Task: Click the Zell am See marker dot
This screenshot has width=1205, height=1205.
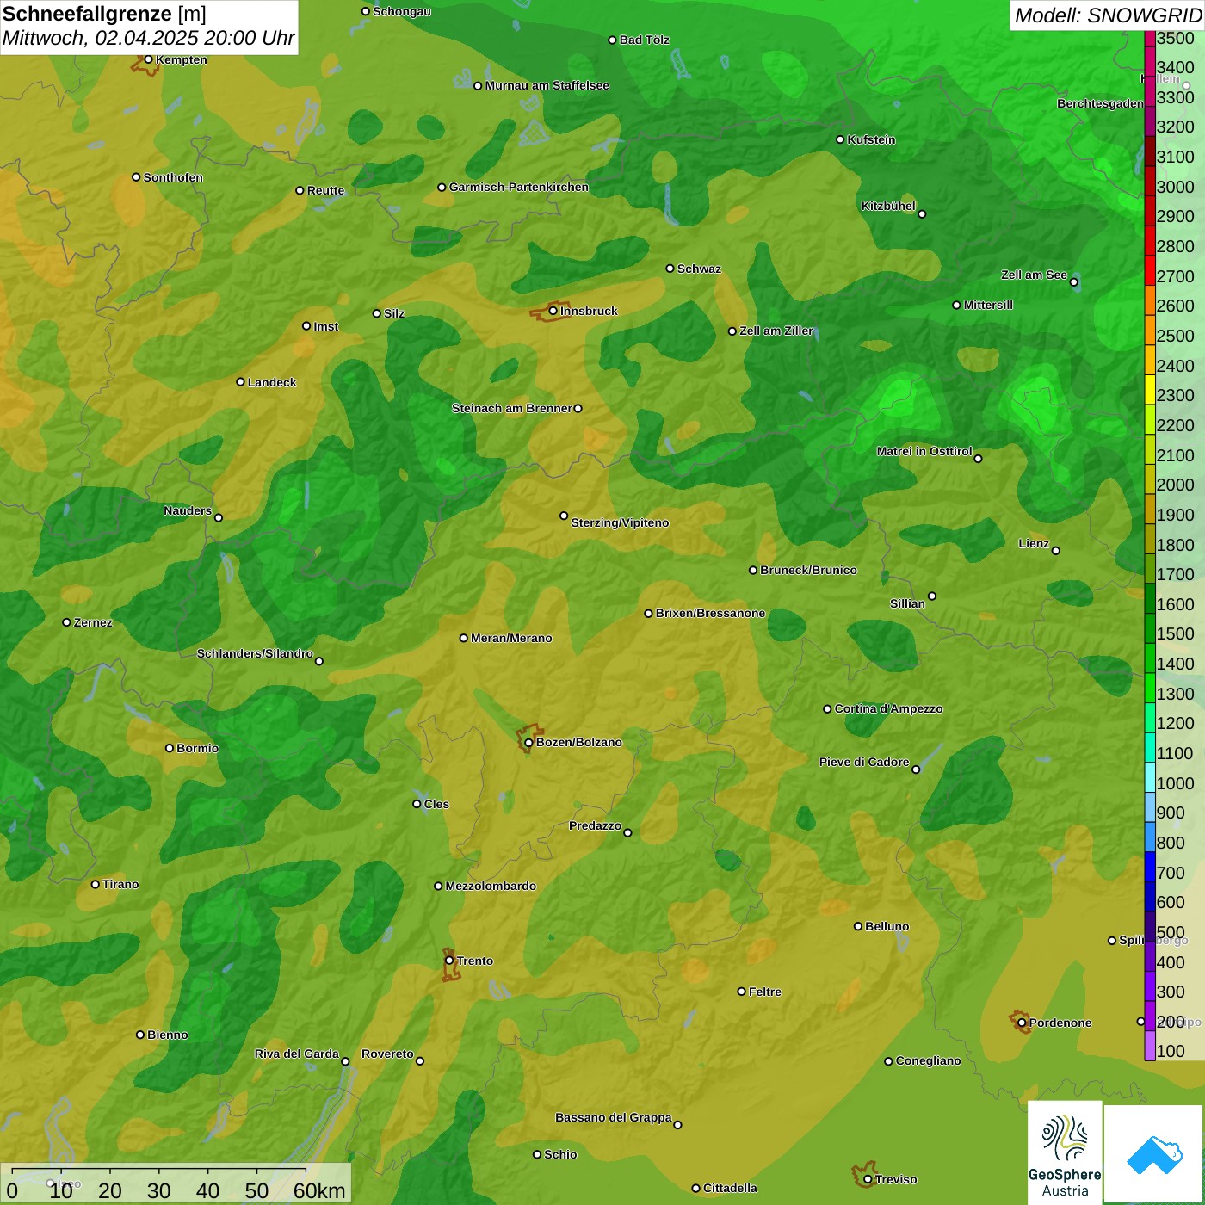Action: tap(1073, 282)
